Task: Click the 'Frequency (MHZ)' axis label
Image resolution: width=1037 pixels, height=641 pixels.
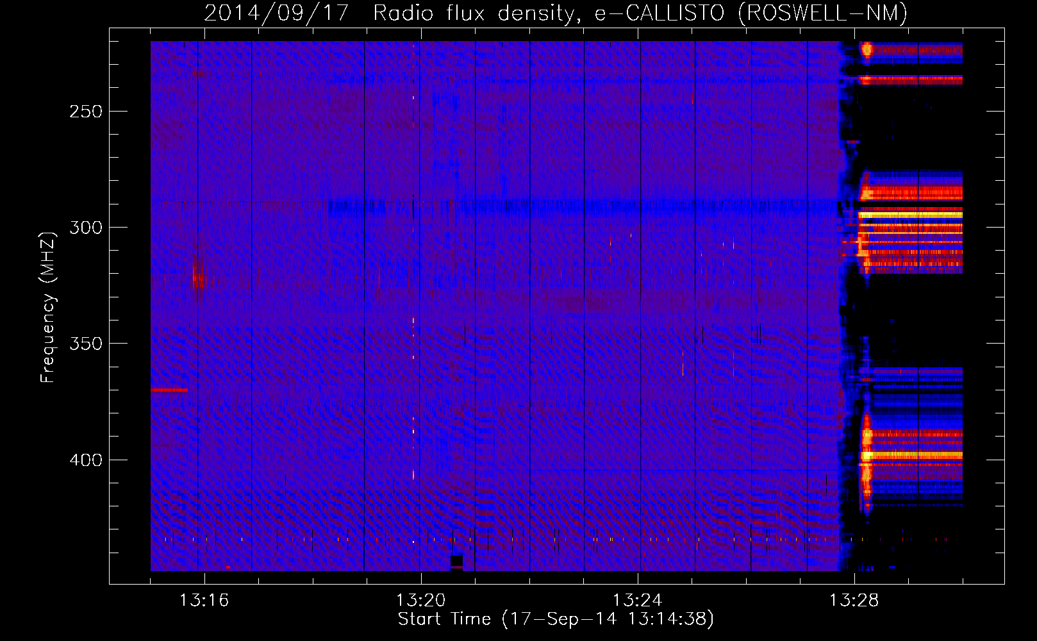Action: [x=48, y=308]
